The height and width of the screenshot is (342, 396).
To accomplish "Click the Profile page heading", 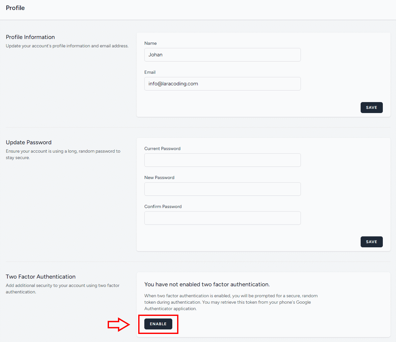I will (x=15, y=8).
